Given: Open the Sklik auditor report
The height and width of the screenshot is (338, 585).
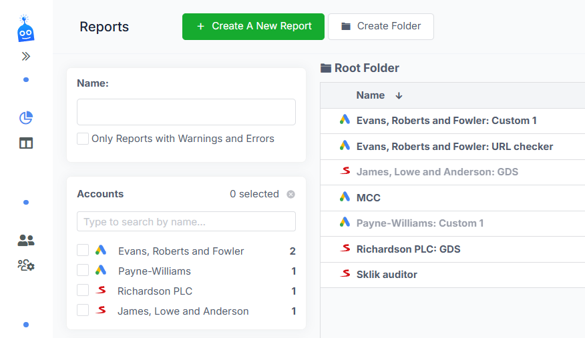Looking at the screenshot, I should coord(387,275).
